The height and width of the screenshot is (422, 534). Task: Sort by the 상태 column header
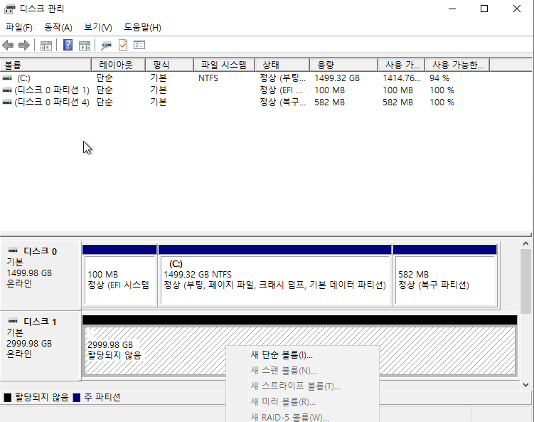click(282, 65)
